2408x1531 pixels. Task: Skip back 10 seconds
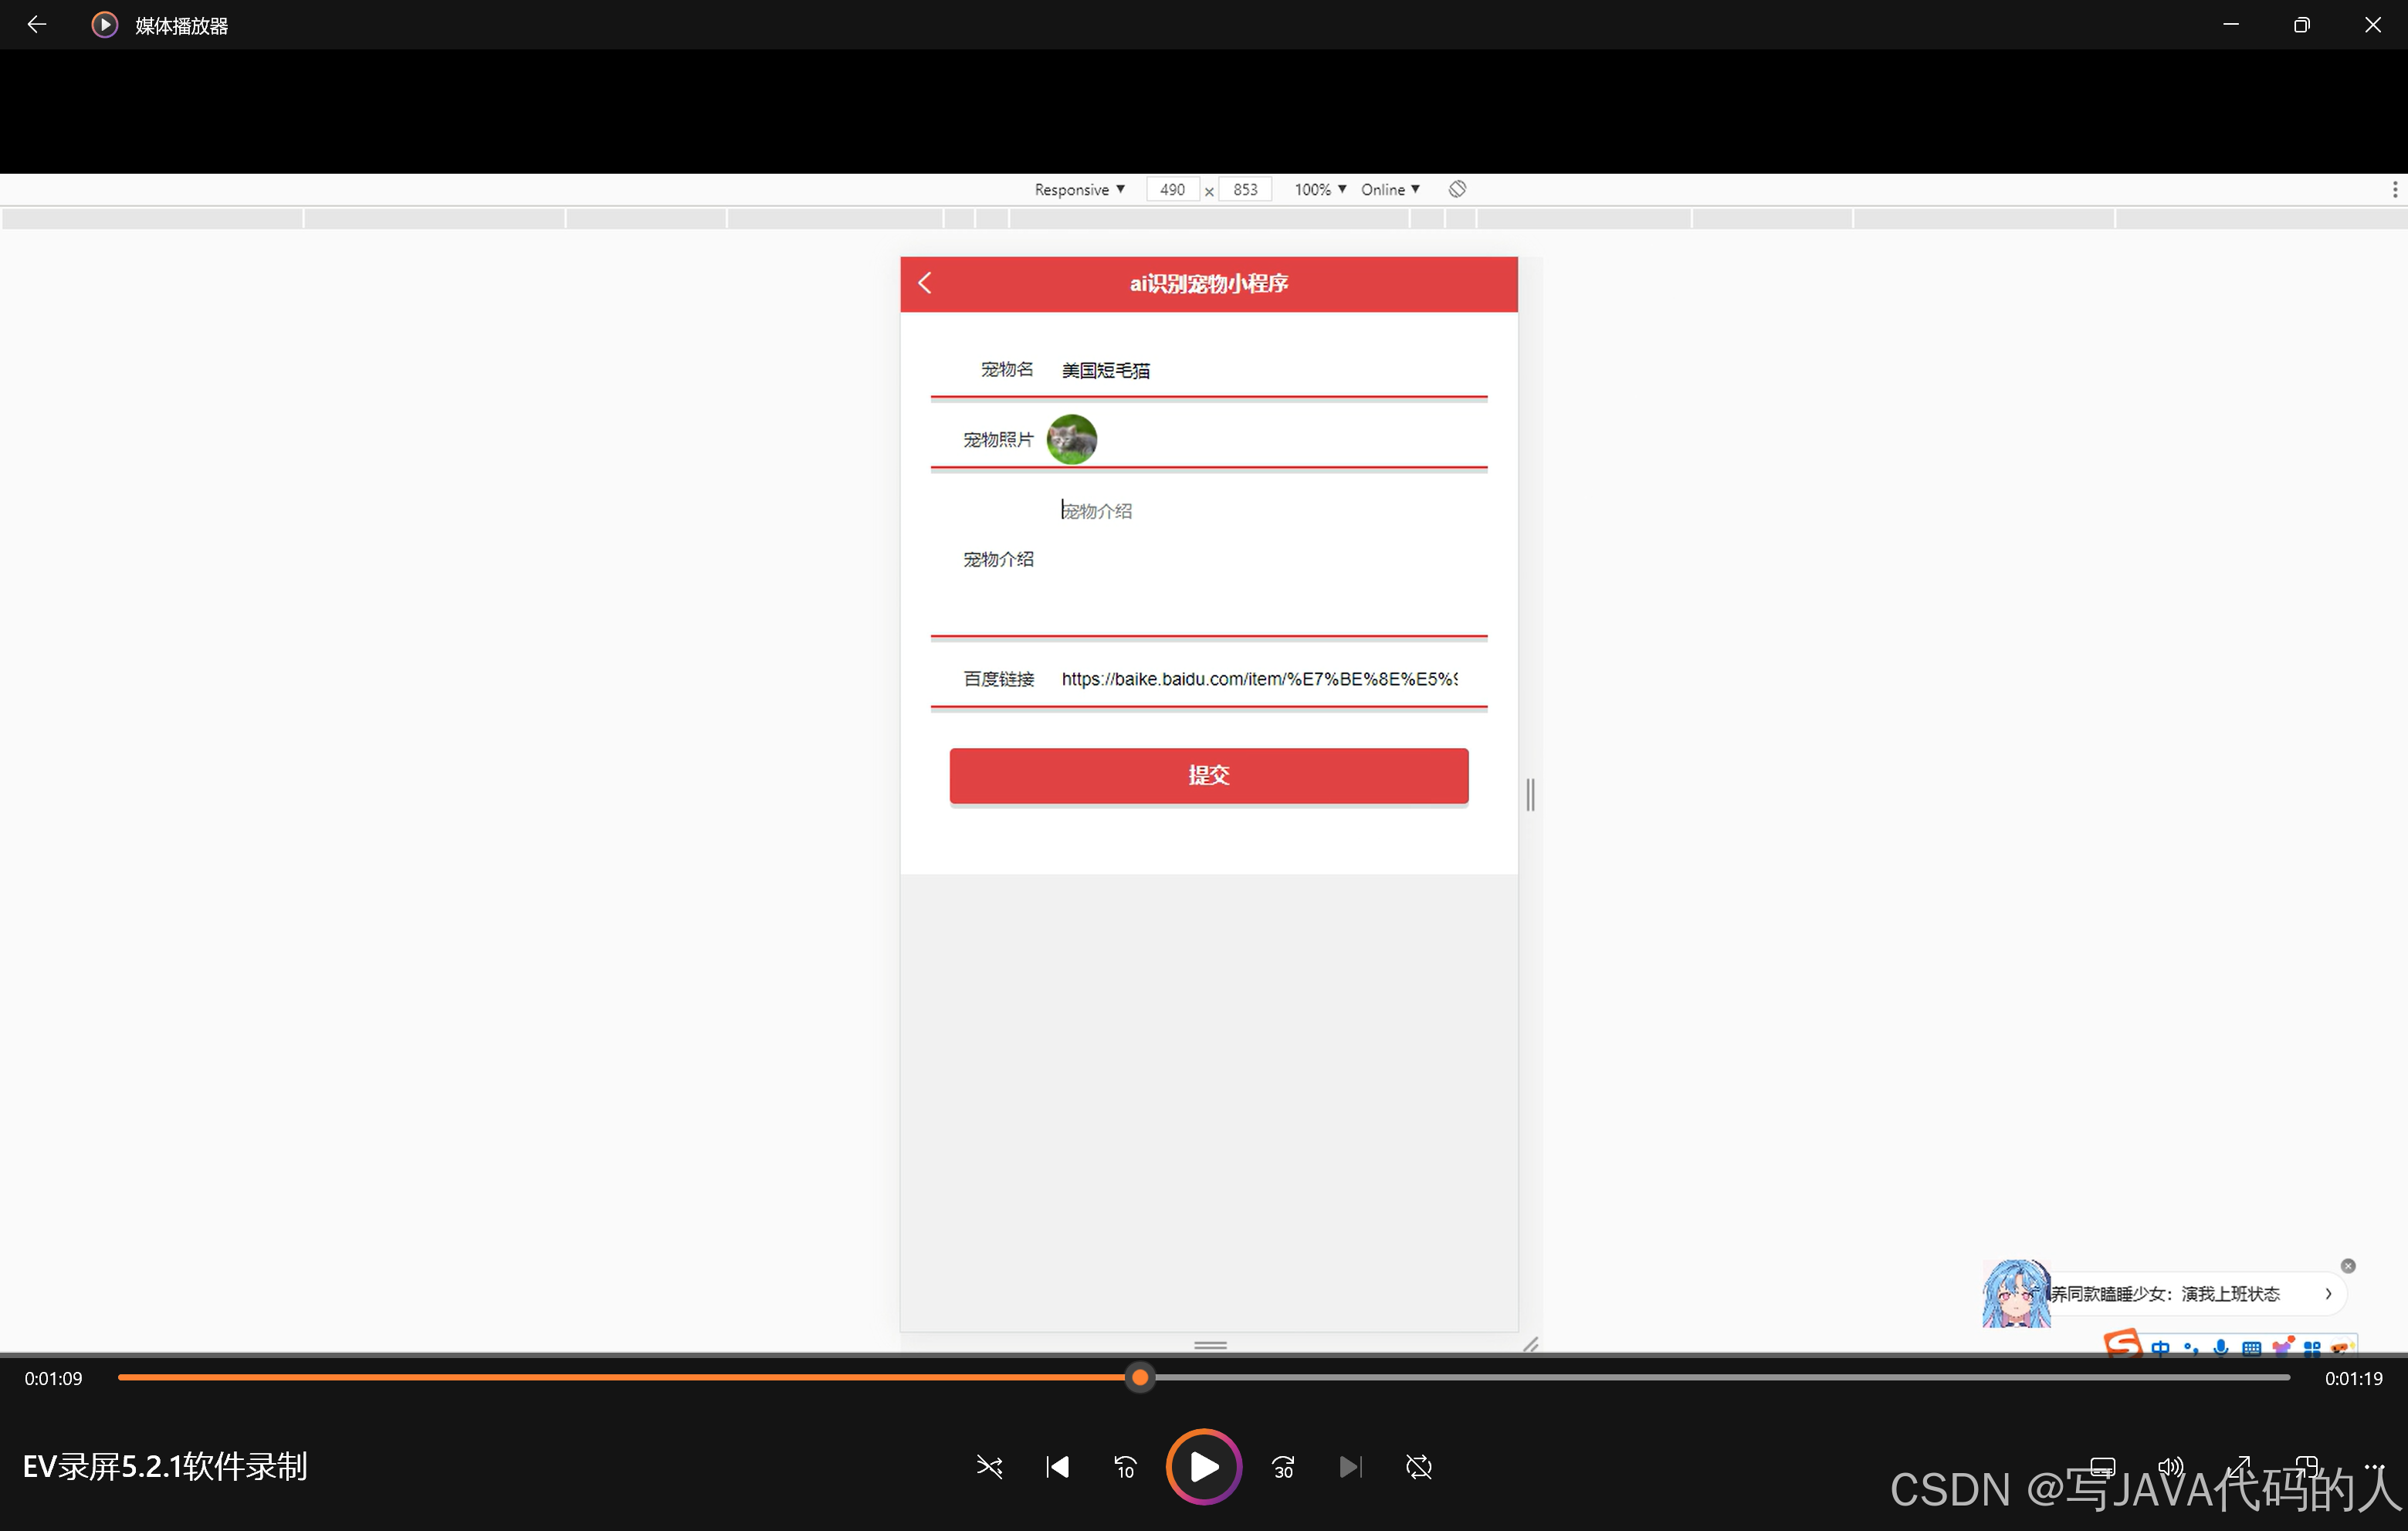[1125, 1466]
